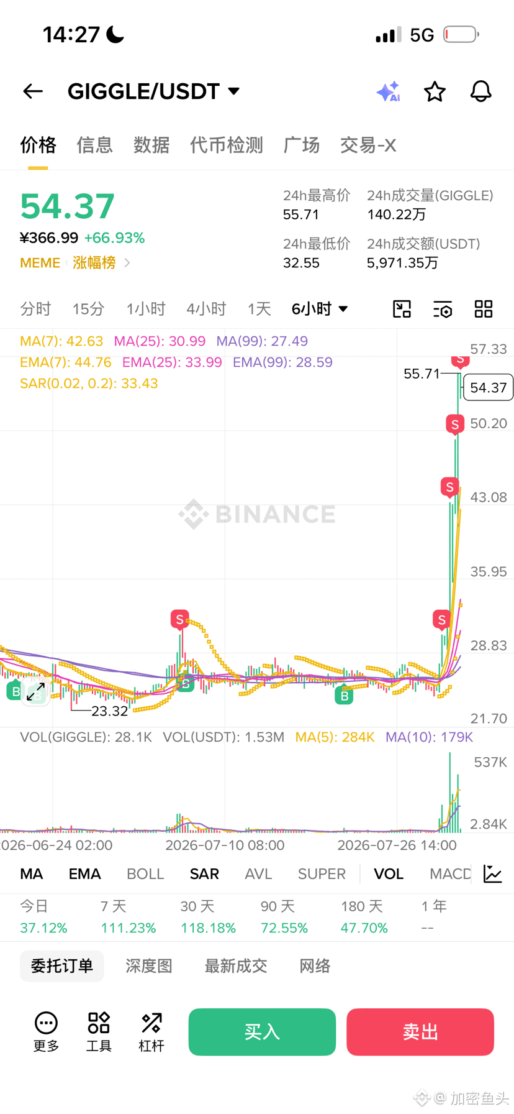Switch to the 价格 tab

38,145
